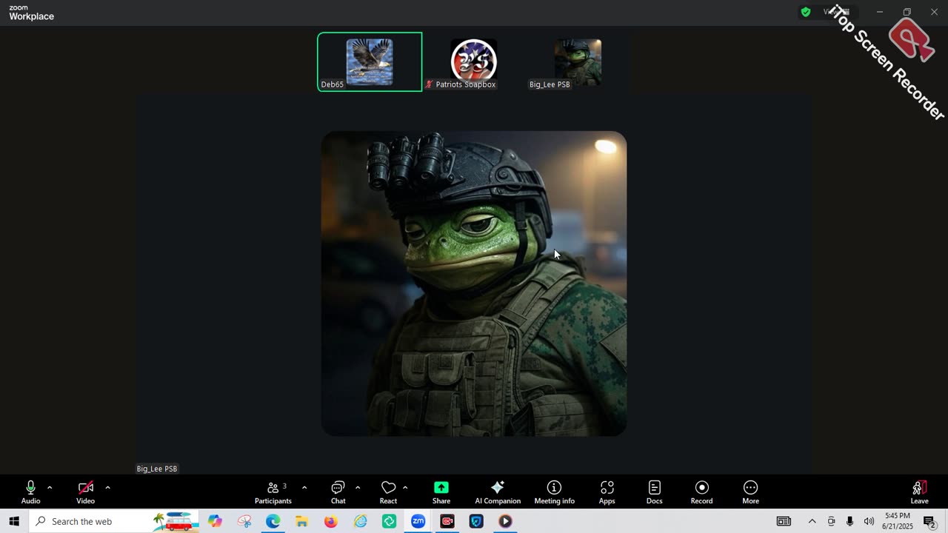Open File Explorer from the taskbar
Image resolution: width=948 pixels, height=533 pixels.
tap(302, 521)
